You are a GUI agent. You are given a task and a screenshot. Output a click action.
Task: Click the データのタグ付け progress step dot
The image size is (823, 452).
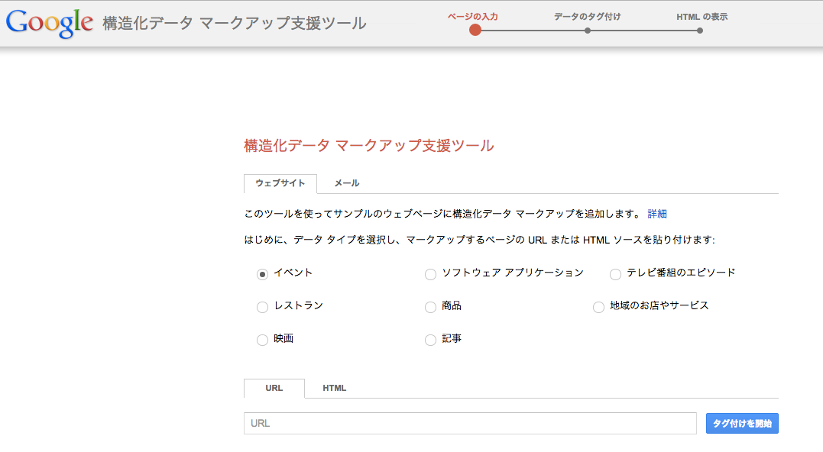pyautogui.click(x=588, y=31)
